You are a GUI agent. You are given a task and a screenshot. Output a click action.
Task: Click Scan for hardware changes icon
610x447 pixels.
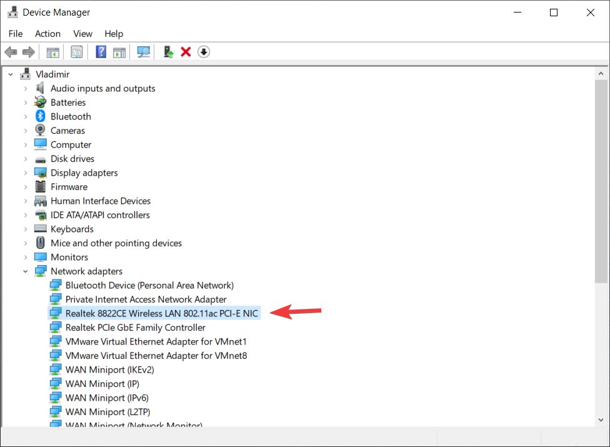pyautogui.click(x=144, y=52)
